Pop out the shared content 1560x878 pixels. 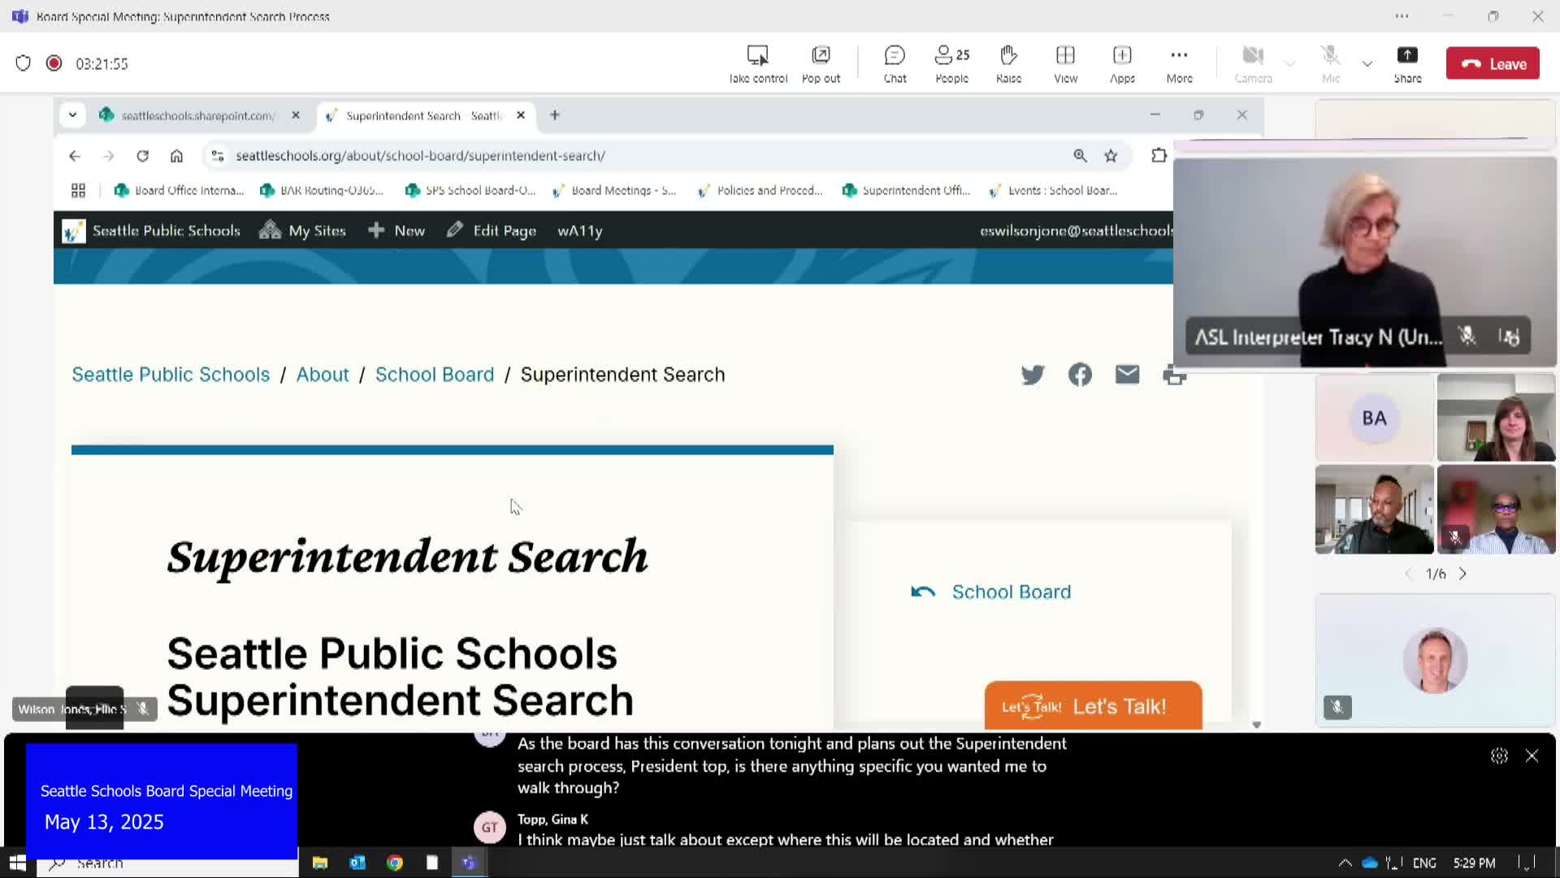coord(821,64)
